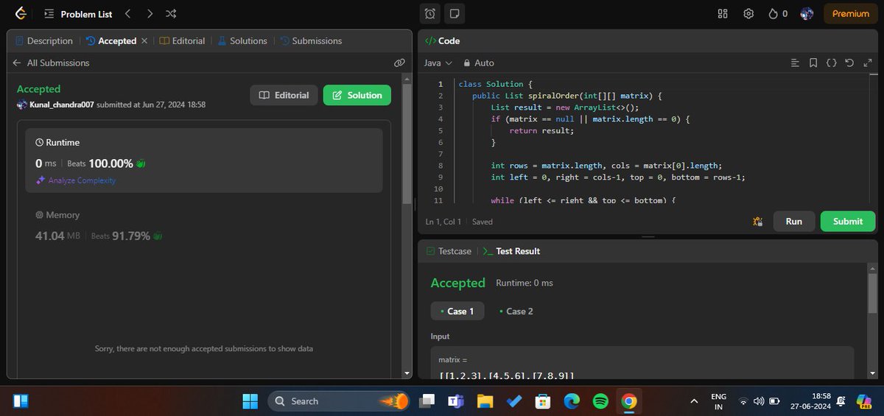Pick a random problem via shuffle icon

click(x=171, y=14)
